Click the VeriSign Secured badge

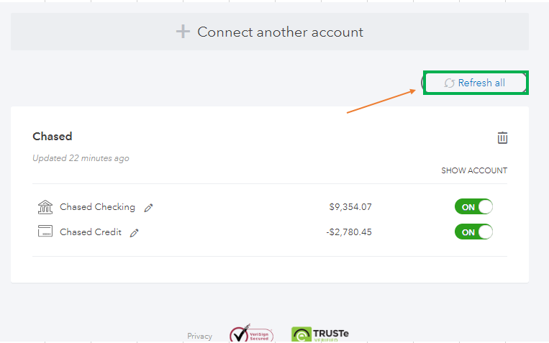251,333
